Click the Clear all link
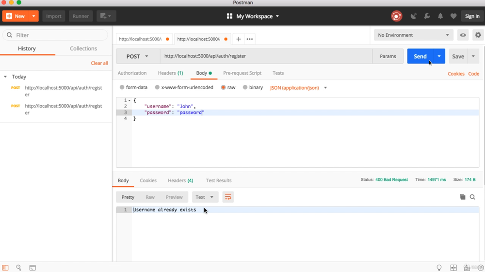485x272 pixels. click(x=99, y=63)
